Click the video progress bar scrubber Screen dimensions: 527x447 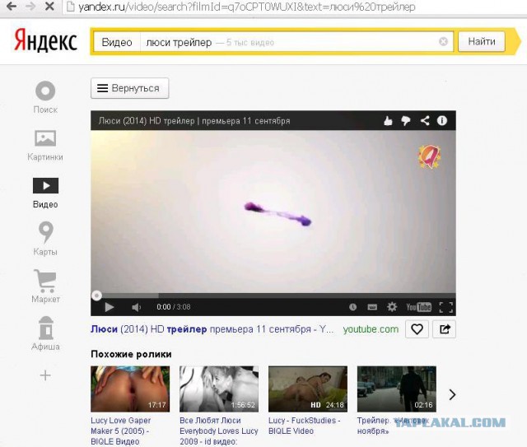point(96,296)
